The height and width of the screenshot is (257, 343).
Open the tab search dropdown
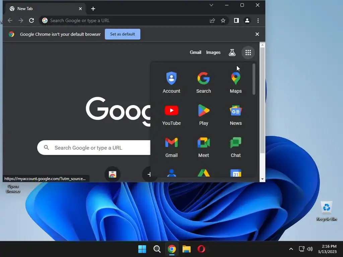pos(211,5)
